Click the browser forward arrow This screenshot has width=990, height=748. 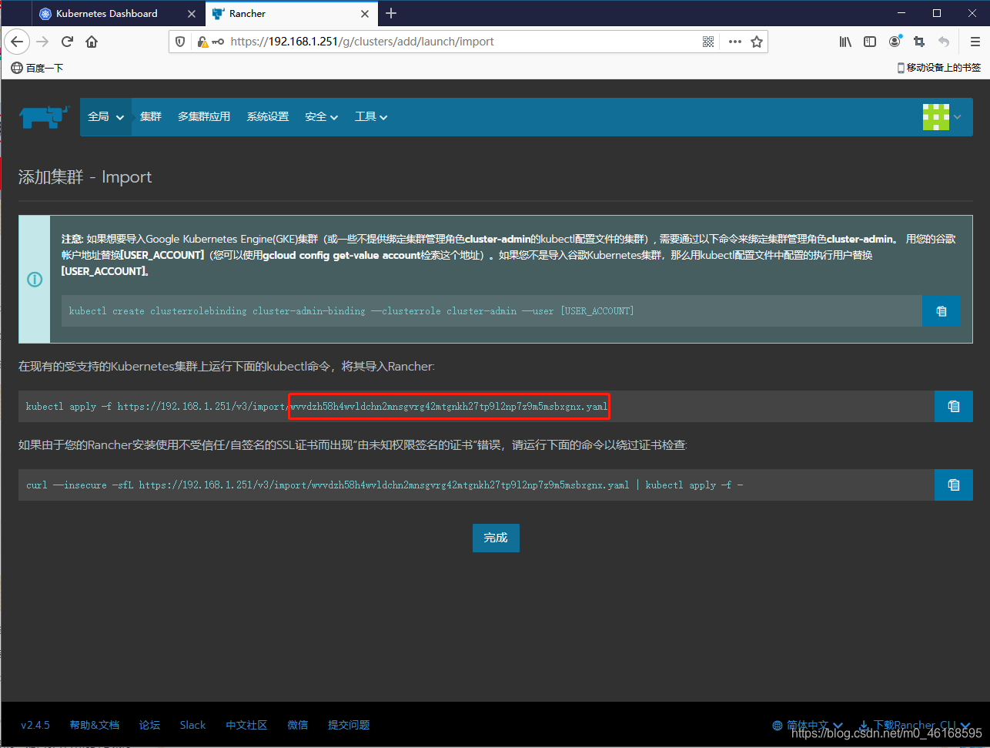pyautogui.click(x=42, y=42)
